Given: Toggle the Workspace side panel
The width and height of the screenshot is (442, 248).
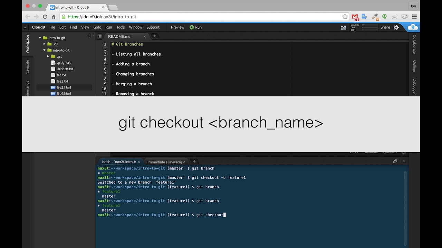Looking at the screenshot, I should click(28, 44).
